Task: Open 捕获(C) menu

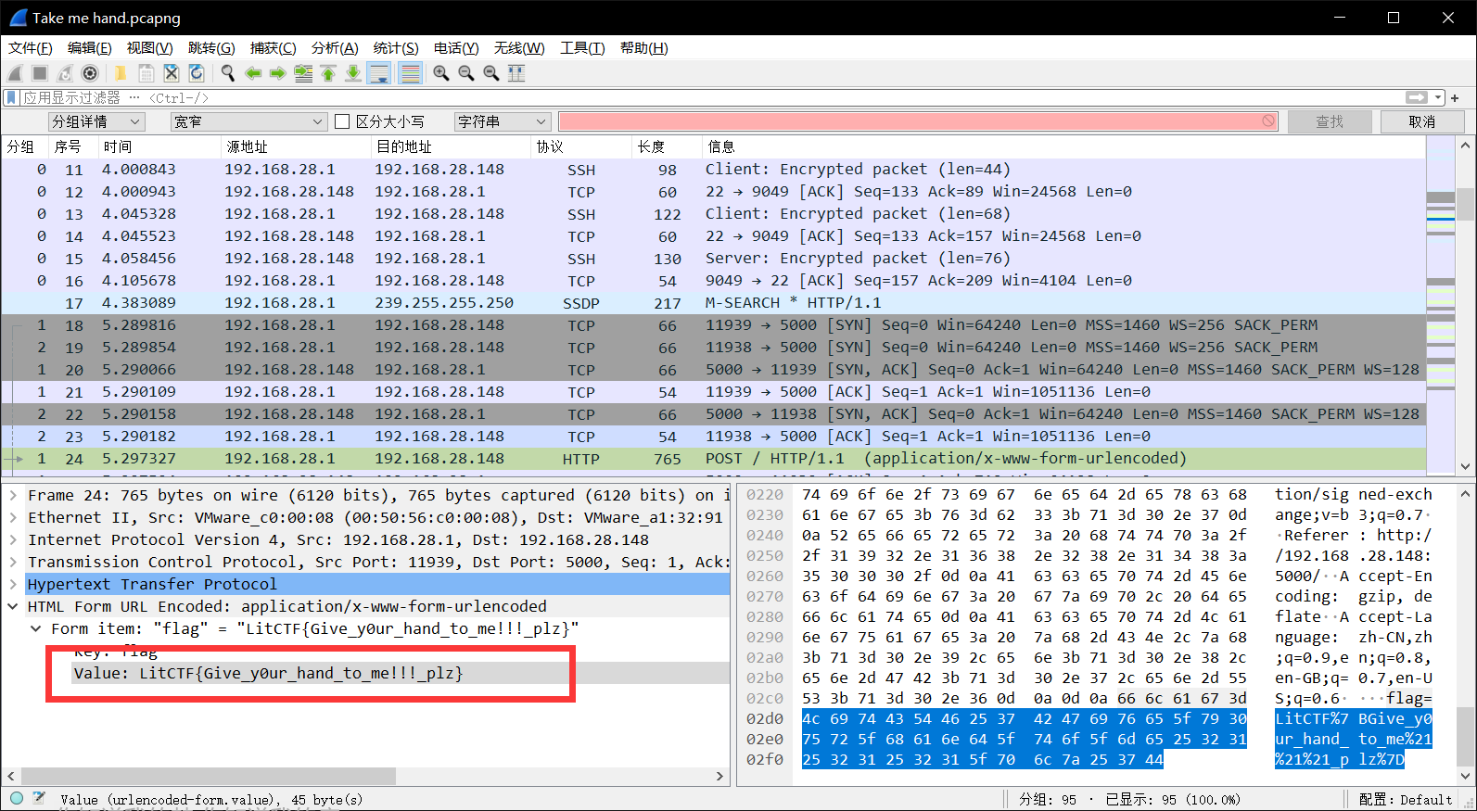Action: pyautogui.click(x=273, y=48)
